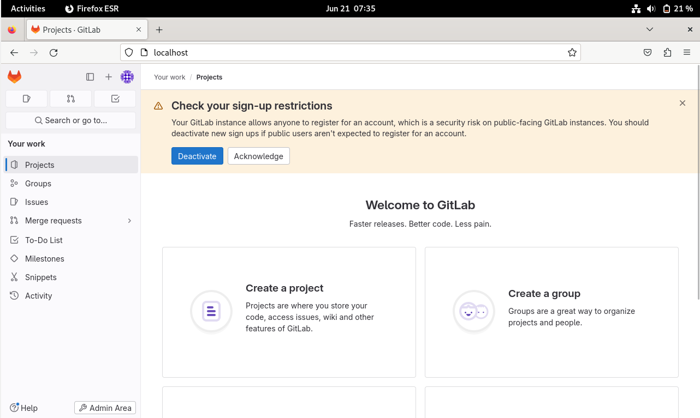The image size is (700, 418).
Task: Open the Firefox extensions icon
Action: (667, 52)
